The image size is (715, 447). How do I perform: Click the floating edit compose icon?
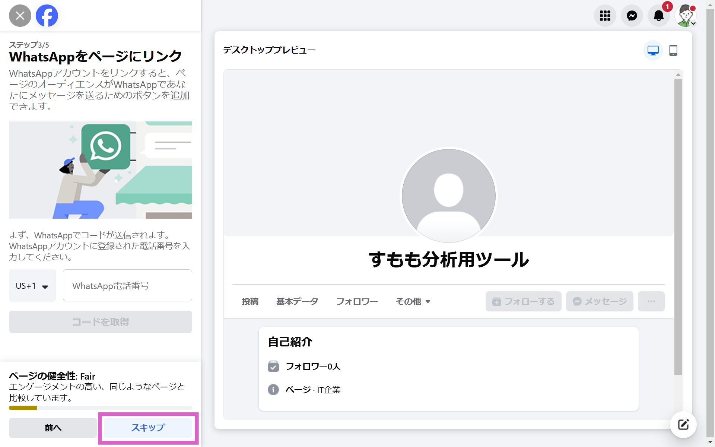[683, 424]
